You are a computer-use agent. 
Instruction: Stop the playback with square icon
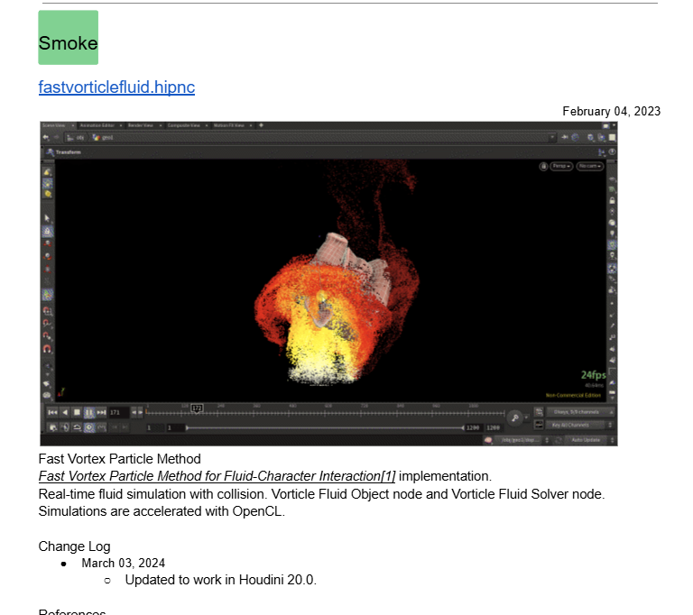77,412
